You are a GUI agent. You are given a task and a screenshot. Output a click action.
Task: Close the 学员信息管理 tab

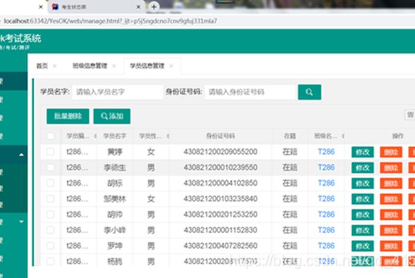[171, 66]
